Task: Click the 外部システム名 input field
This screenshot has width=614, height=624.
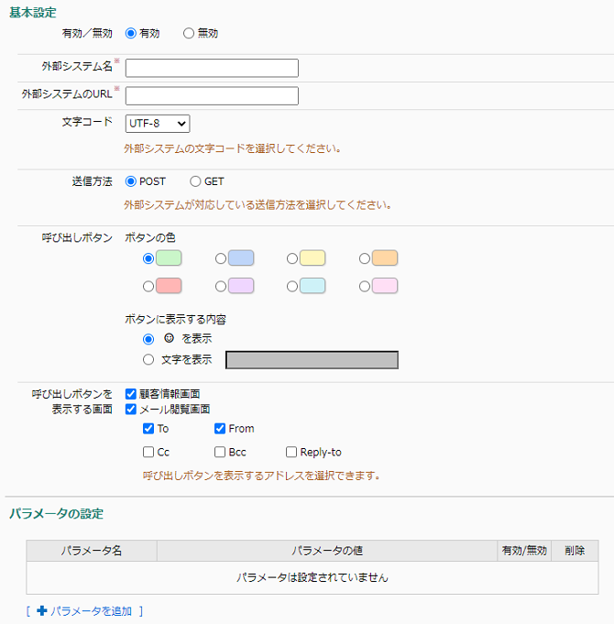Action: 212,68
